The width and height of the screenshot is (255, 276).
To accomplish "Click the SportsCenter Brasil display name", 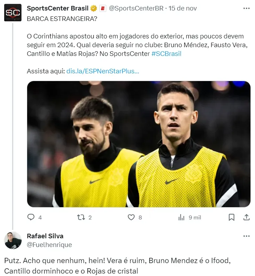I will (57, 8).
